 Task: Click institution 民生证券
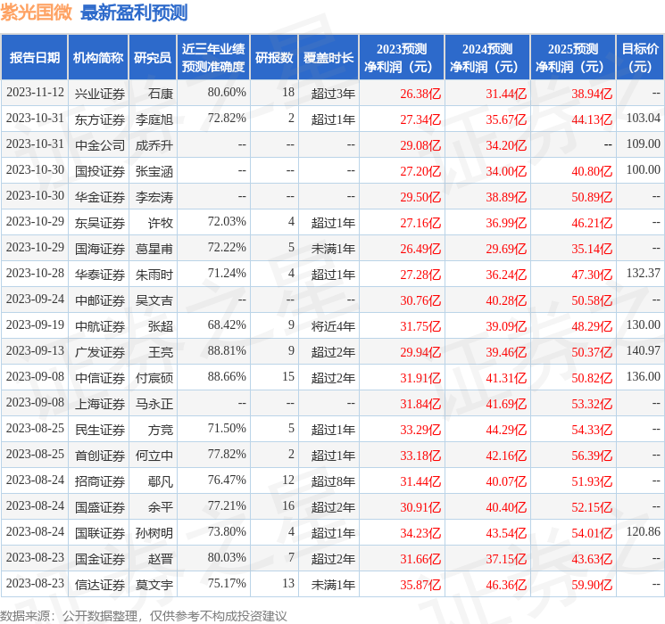pos(100,430)
